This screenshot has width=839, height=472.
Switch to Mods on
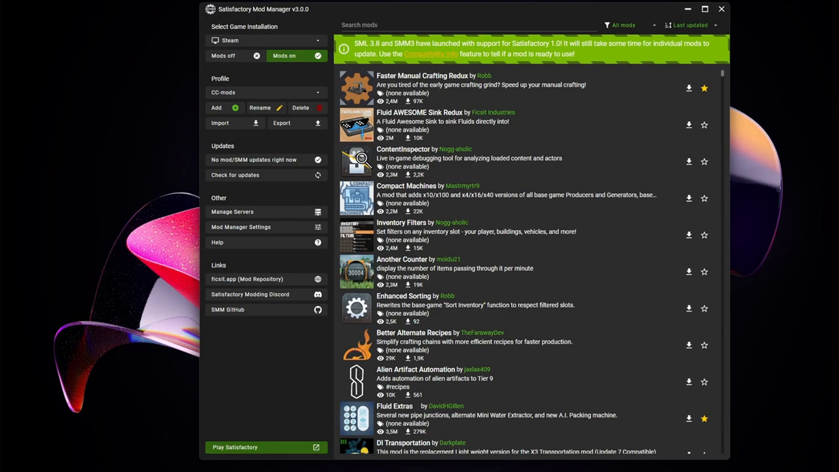pyautogui.click(x=297, y=56)
